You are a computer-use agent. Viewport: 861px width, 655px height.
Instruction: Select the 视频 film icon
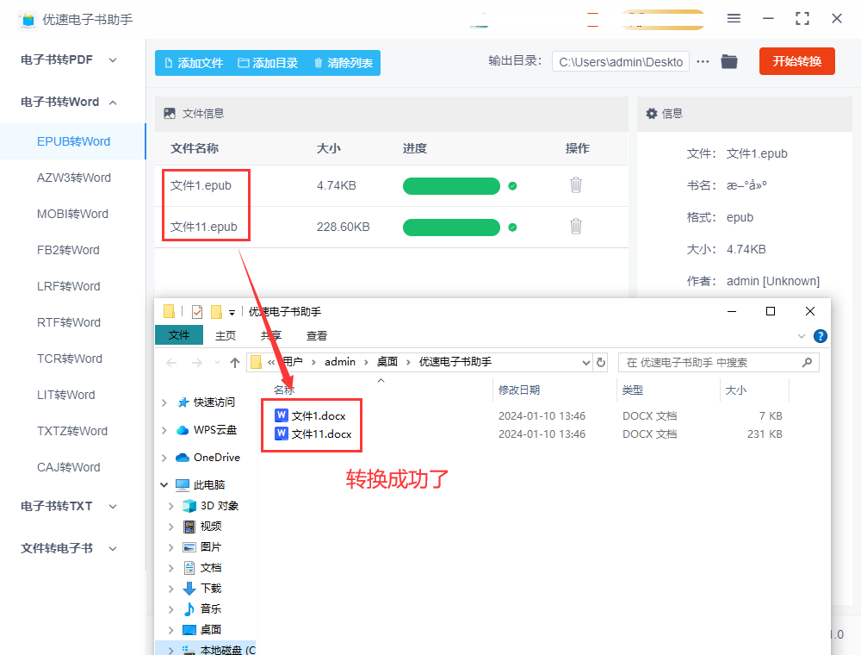[189, 527]
